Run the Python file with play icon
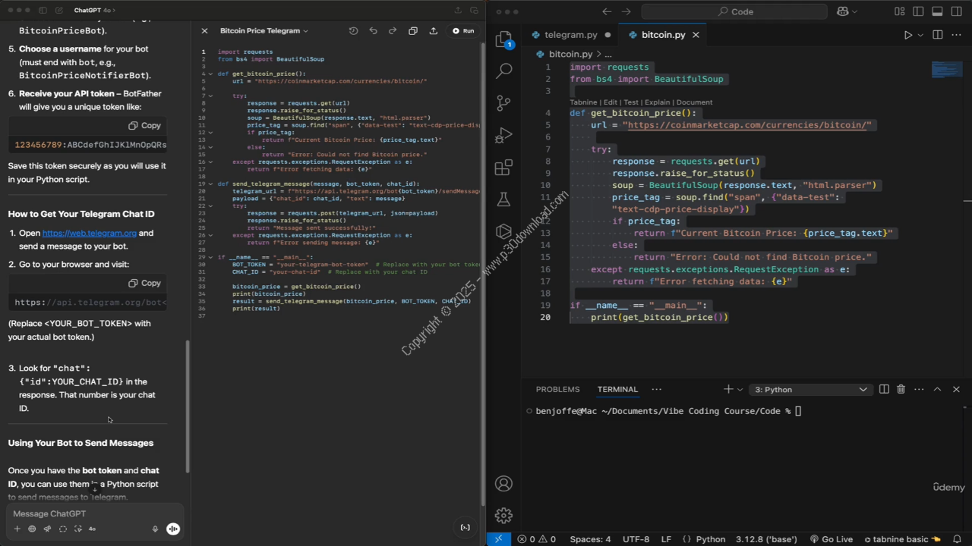Viewport: 972px width, 546px height. click(907, 35)
